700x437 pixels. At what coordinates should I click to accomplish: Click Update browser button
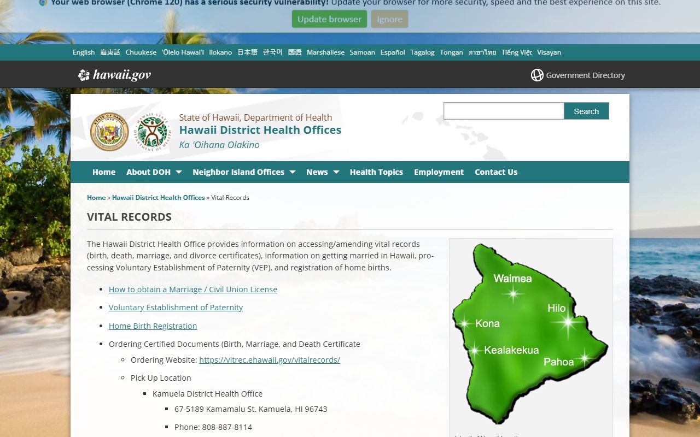pos(329,19)
